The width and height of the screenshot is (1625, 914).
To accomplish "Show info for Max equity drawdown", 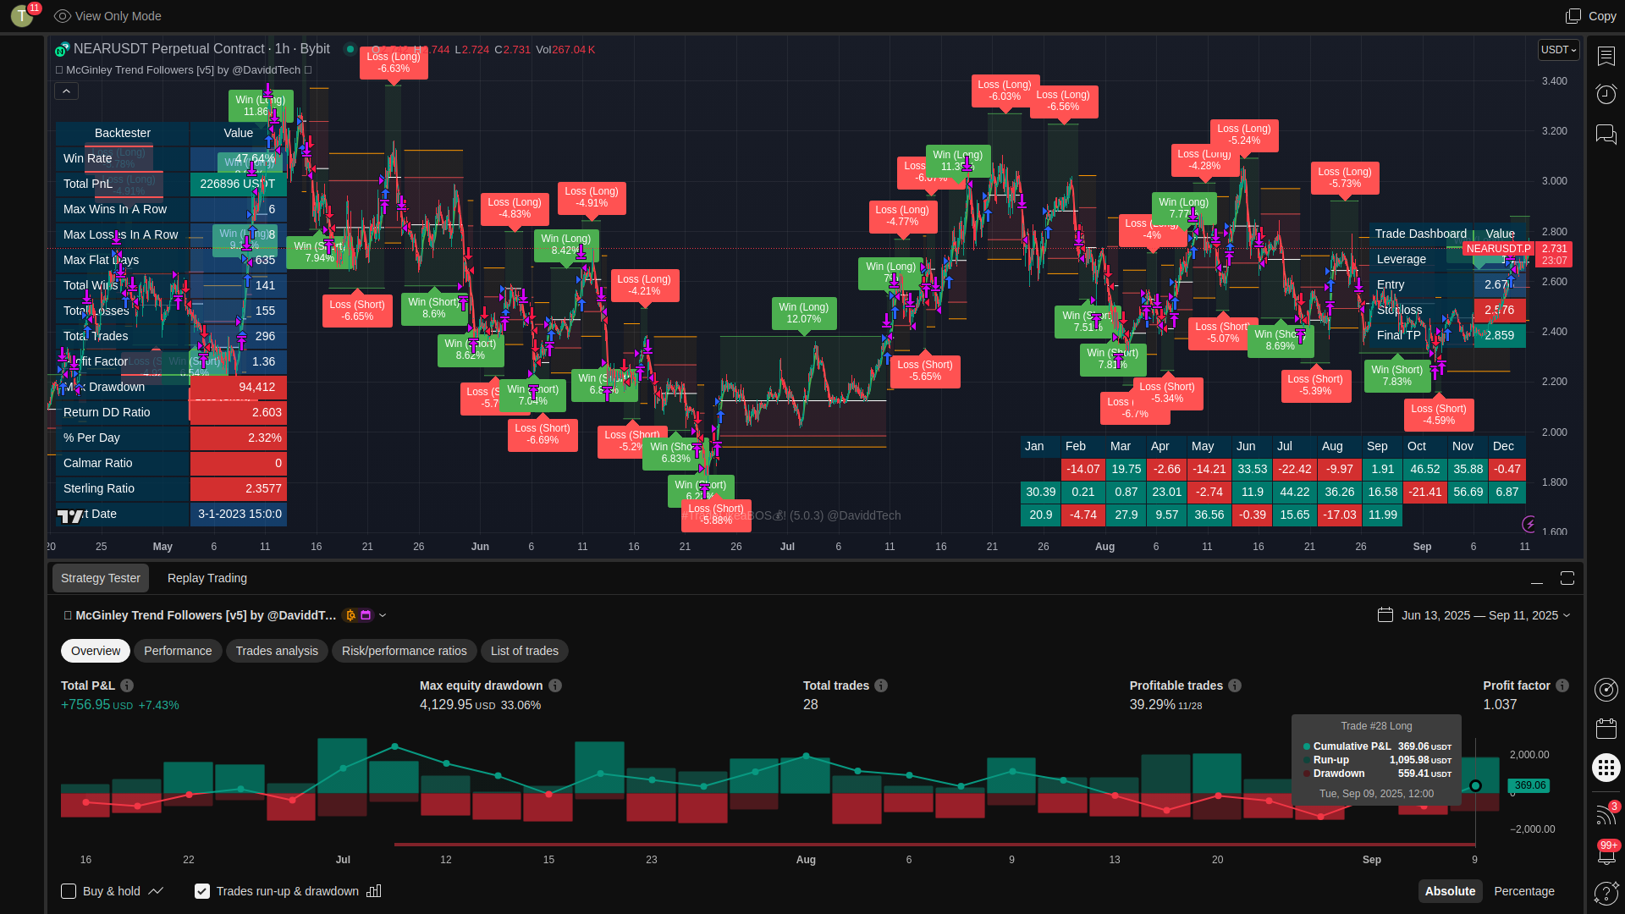I will tap(555, 685).
